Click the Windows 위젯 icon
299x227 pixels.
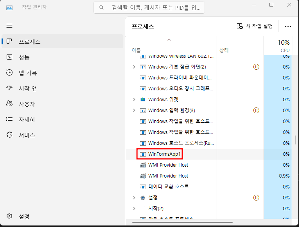pos(143,100)
